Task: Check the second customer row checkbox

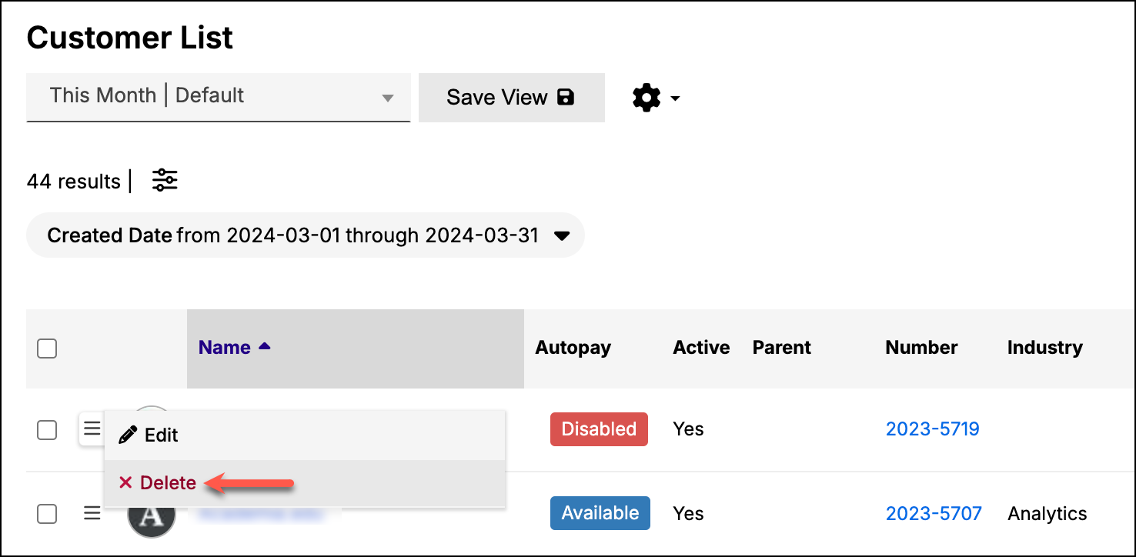Action: pos(47,513)
